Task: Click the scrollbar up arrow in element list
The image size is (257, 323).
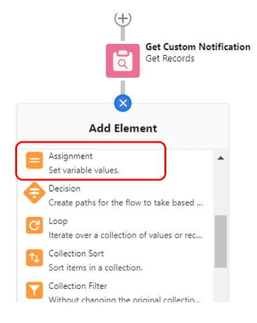Action: pyautogui.click(x=220, y=158)
